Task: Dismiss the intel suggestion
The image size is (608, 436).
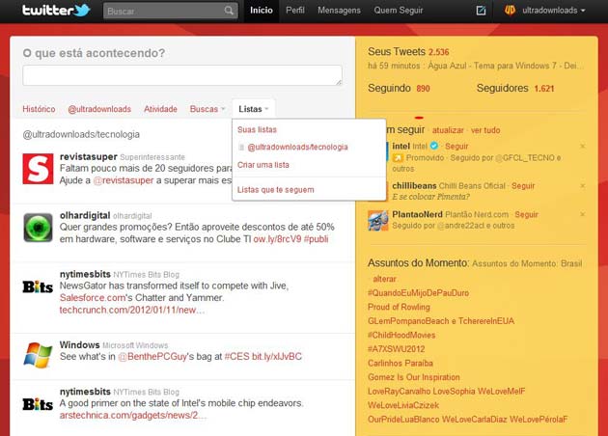Action: (582, 146)
